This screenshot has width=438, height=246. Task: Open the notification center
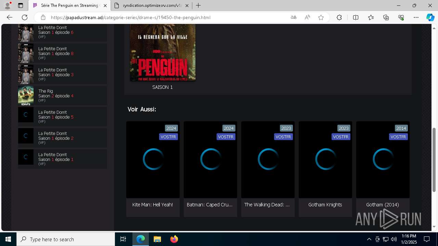tap(427, 239)
